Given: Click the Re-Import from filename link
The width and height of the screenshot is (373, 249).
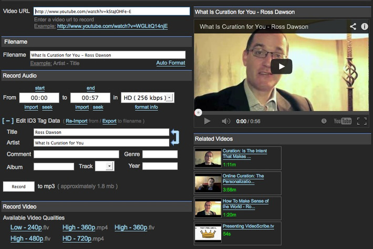Looking at the screenshot, I should tap(76, 121).
